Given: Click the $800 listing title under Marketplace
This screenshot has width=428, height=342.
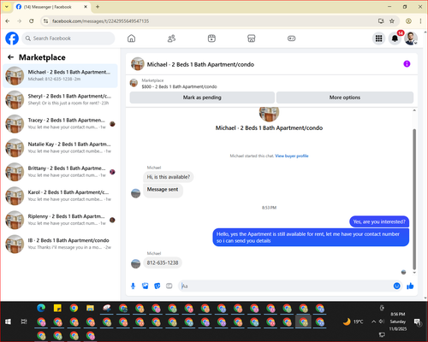Looking at the screenshot, I should (x=179, y=86).
